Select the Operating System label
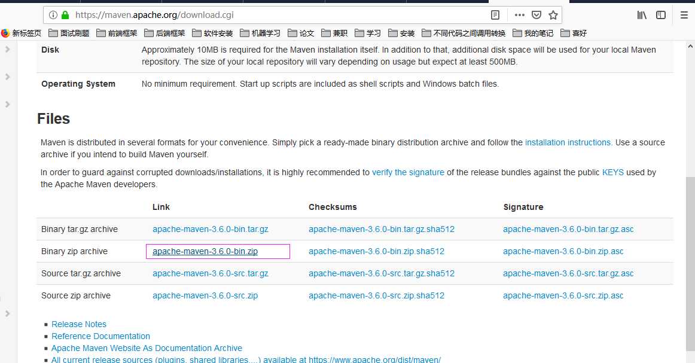The height and width of the screenshot is (363, 695). pyautogui.click(x=78, y=84)
